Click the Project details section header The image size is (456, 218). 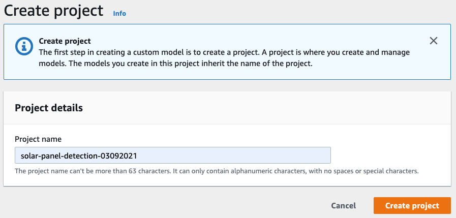point(49,108)
